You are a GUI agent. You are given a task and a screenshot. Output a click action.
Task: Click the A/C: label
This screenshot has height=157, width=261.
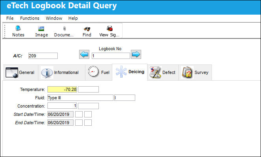18,56
